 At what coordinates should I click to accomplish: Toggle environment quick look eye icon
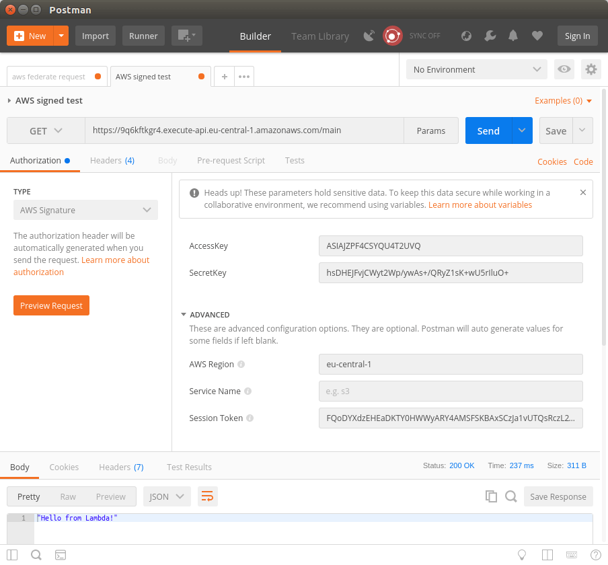pos(564,69)
